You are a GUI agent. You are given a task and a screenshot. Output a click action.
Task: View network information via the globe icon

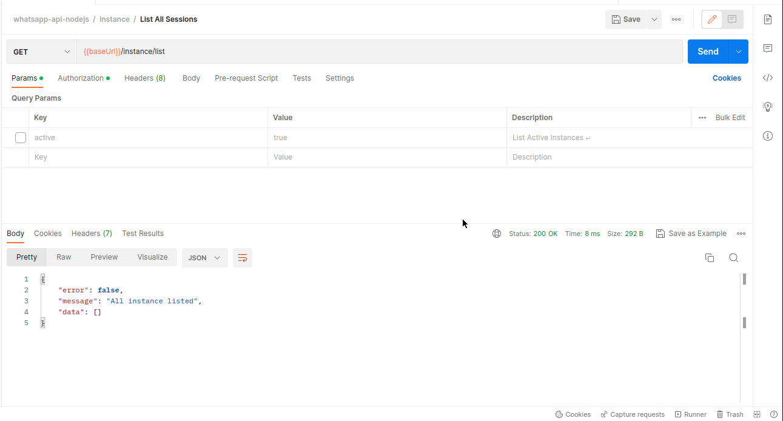point(497,233)
